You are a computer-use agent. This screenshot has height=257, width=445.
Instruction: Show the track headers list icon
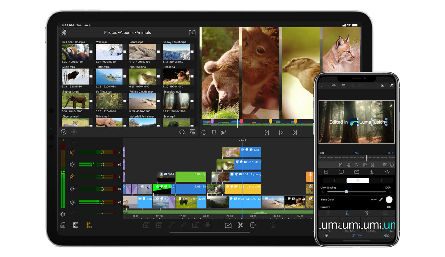76,225
